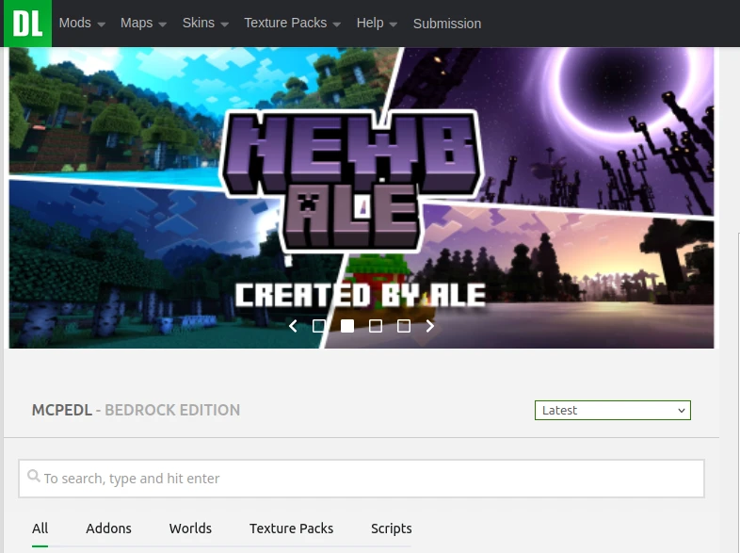
Task: Select the second carousel slide indicator
Action: tap(347, 326)
